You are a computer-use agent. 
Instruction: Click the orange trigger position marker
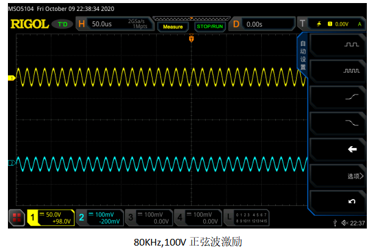pos(192,40)
